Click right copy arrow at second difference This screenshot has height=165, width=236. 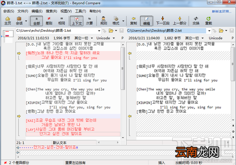click(130, 116)
